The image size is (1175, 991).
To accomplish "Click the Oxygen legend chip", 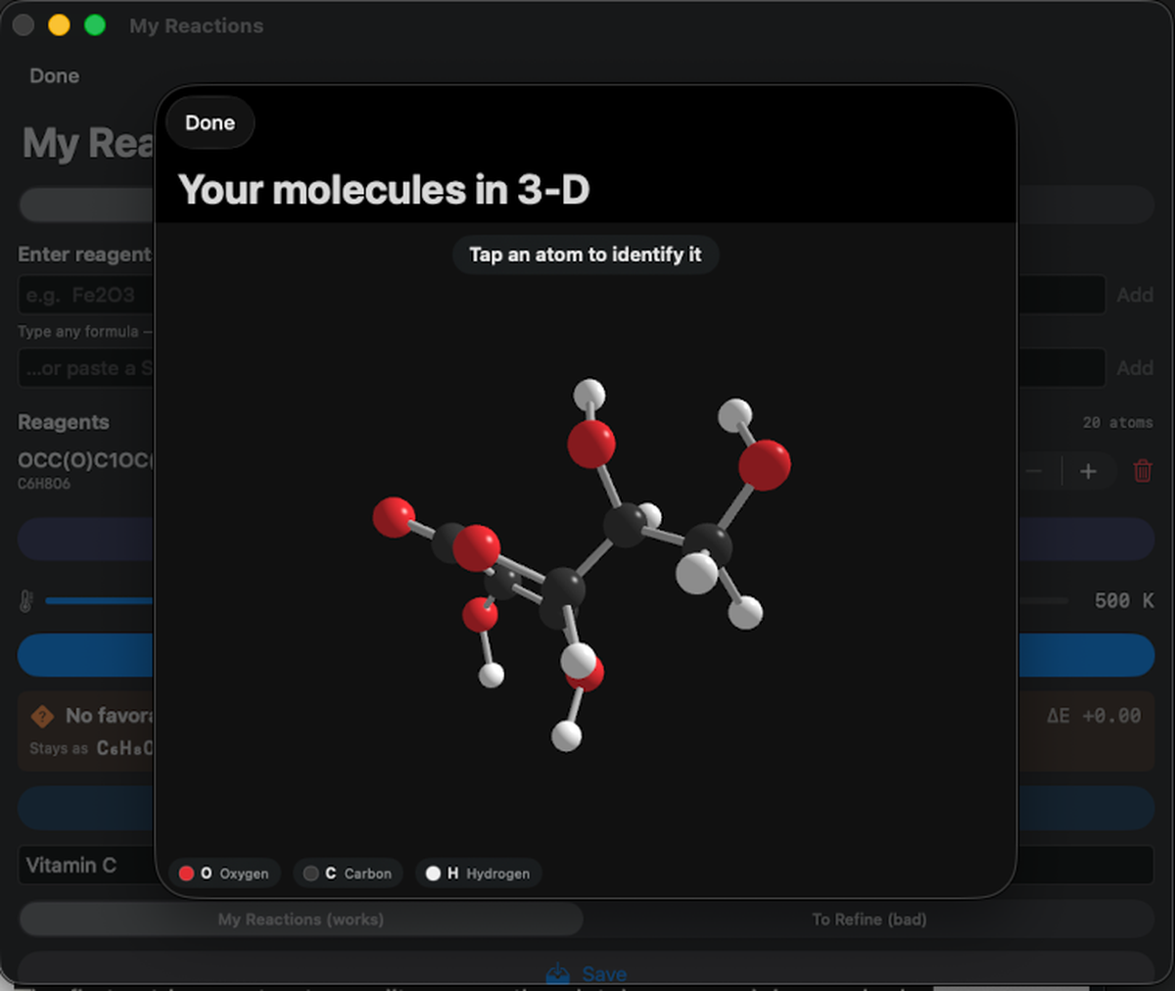I will point(224,873).
